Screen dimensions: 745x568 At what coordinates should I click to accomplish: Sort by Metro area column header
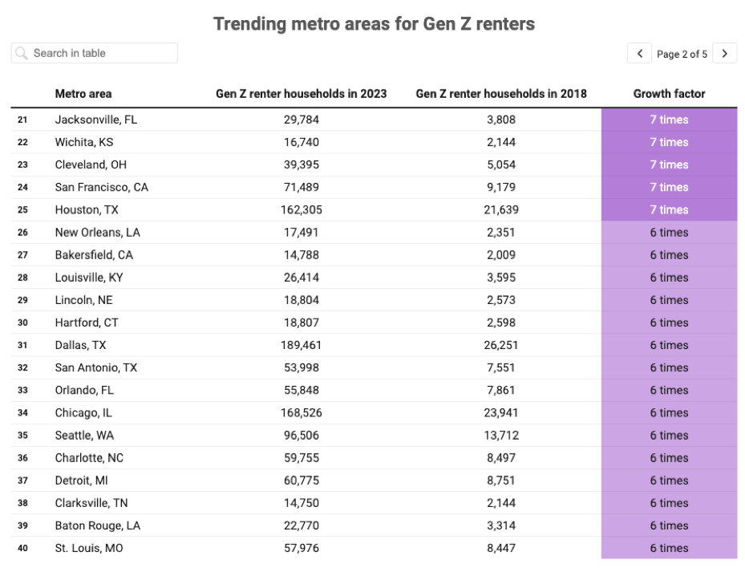83,94
